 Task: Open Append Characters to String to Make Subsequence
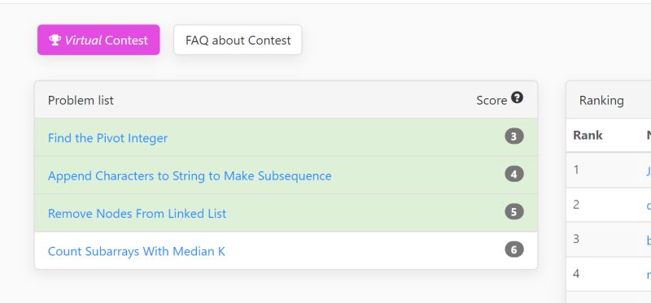[x=190, y=175]
